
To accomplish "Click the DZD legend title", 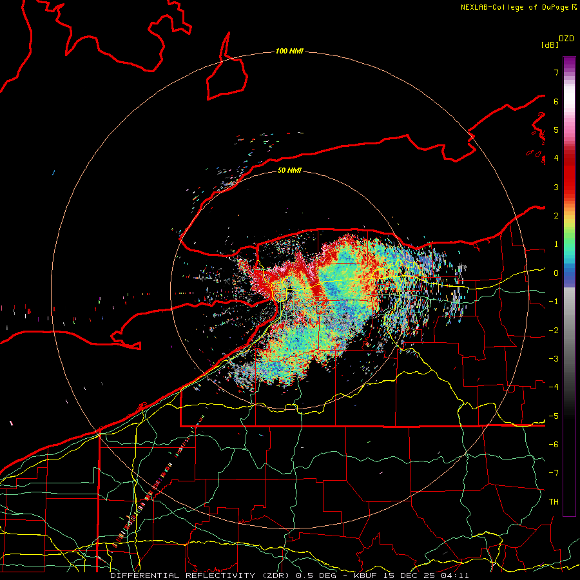I will pyautogui.click(x=566, y=39).
